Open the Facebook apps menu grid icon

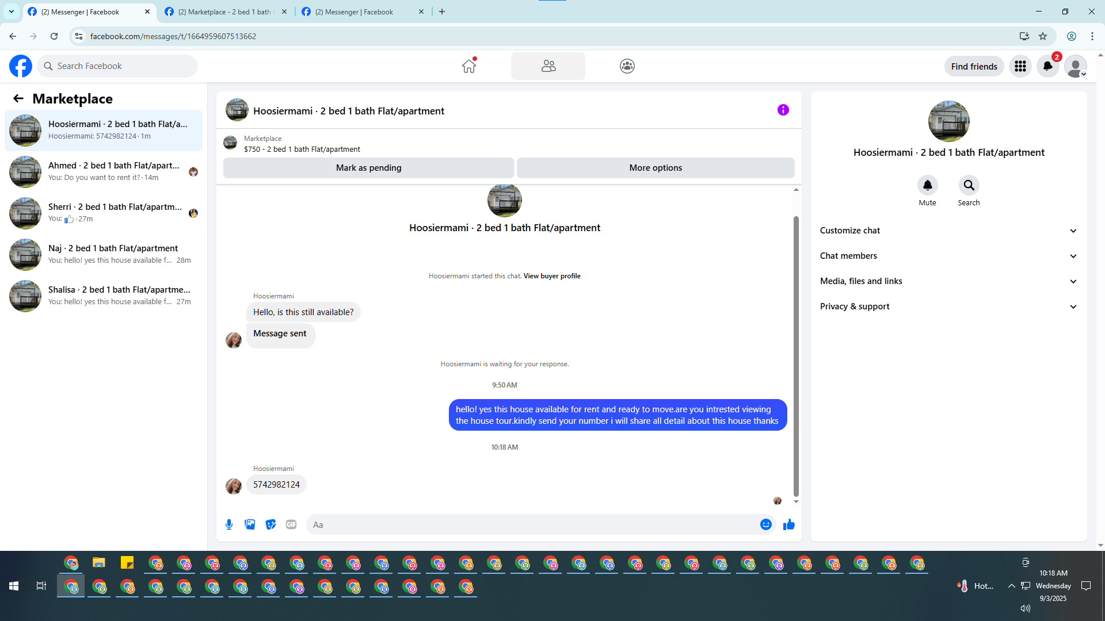tap(1020, 66)
